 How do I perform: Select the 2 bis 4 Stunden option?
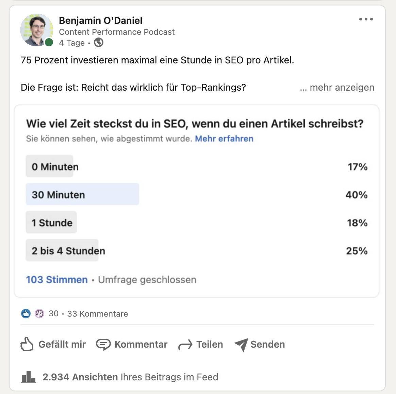[x=197, y=251]
